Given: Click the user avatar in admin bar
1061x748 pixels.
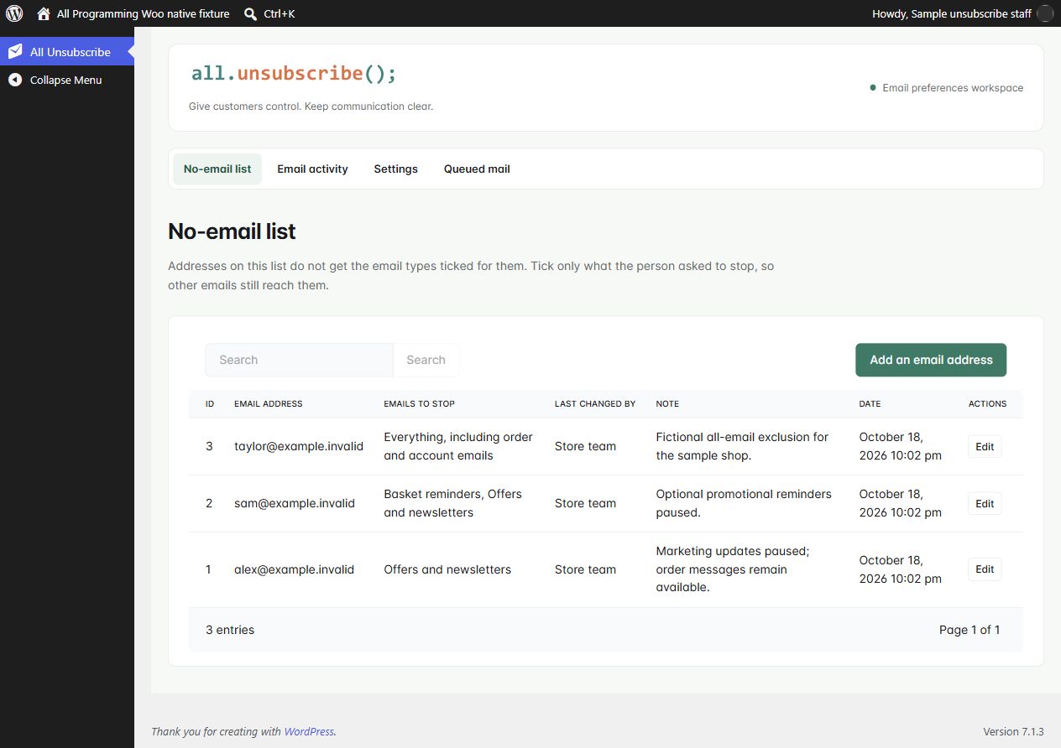Looking at the screenshot, I should [x=1045, y=13].
